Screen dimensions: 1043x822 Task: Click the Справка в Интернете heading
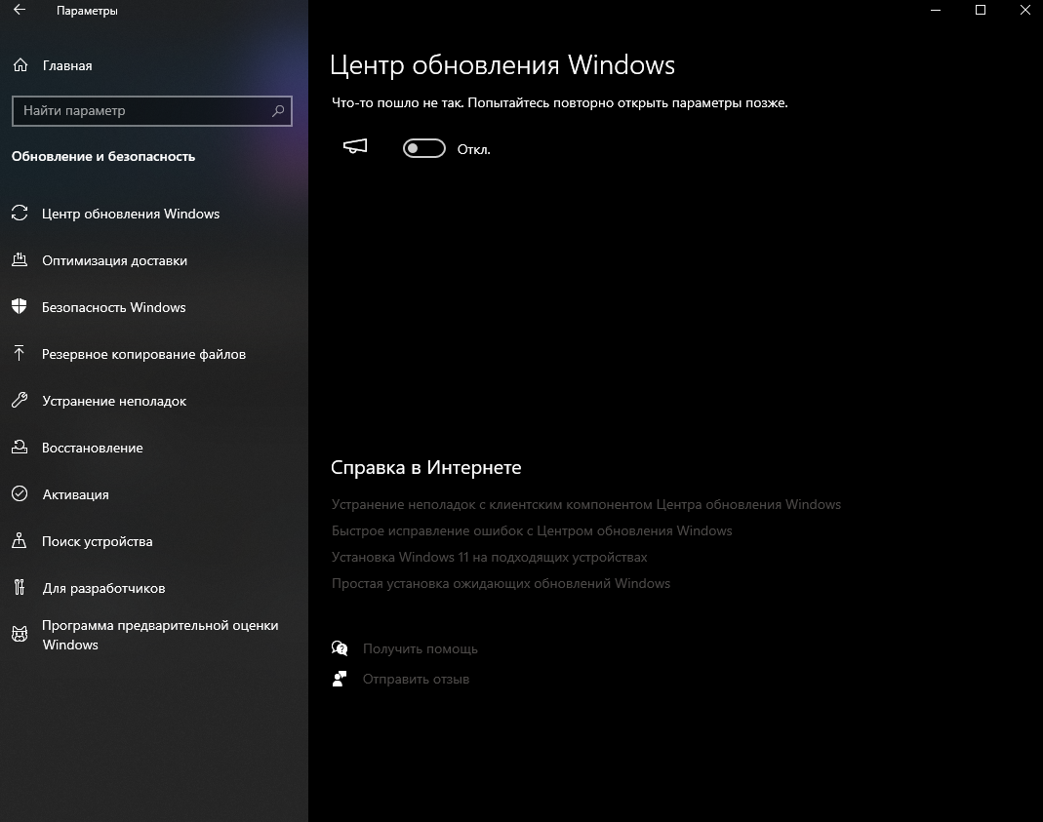tap(425, 467)
